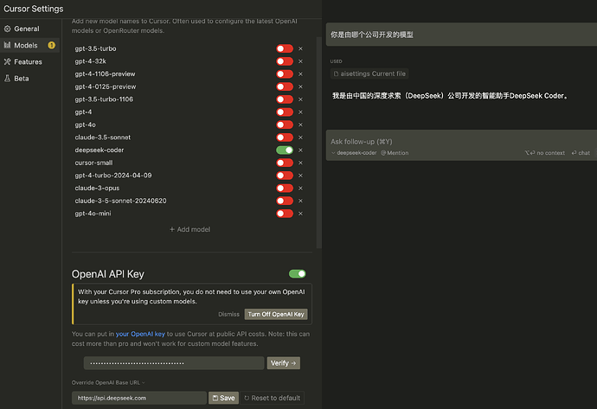Remove gpt-3.5-turbo with its X icon
This screenshot has height=409, width=597.
(x=300, y=48)
